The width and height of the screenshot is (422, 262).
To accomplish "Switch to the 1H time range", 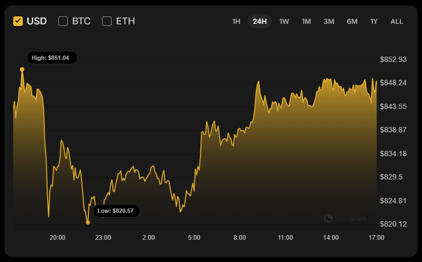I will [x=236, y=21].
